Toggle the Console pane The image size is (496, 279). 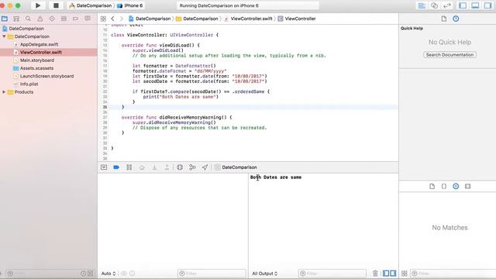(393, 274)
